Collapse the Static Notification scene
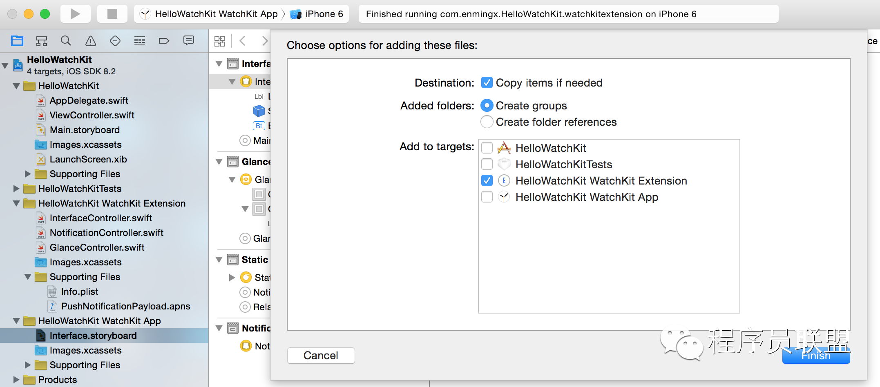Screen dimensions: 880x387 click(219, 260)
